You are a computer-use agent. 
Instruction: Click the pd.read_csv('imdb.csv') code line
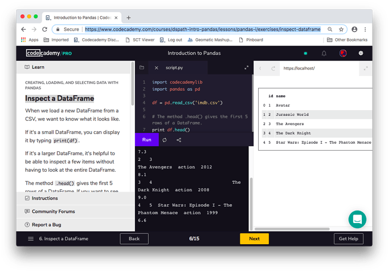[x=187, y=103]
